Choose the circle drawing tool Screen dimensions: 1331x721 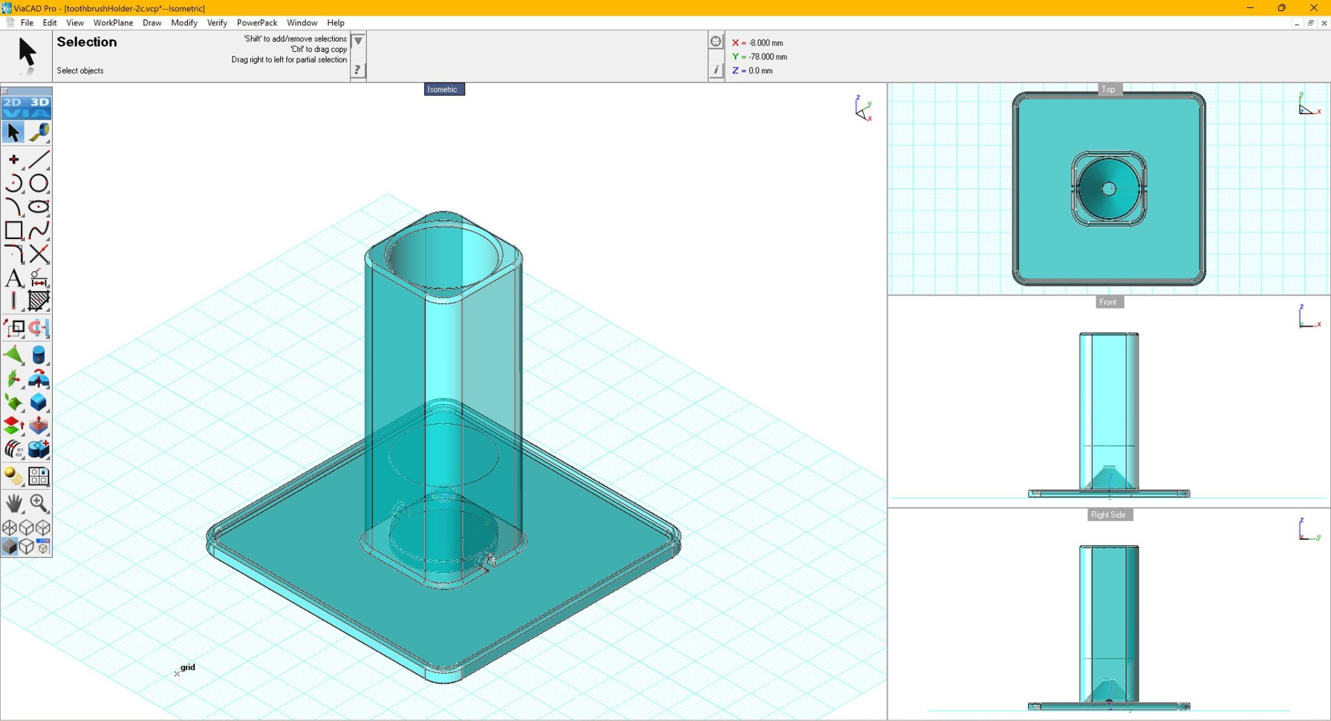pos(39,183)
